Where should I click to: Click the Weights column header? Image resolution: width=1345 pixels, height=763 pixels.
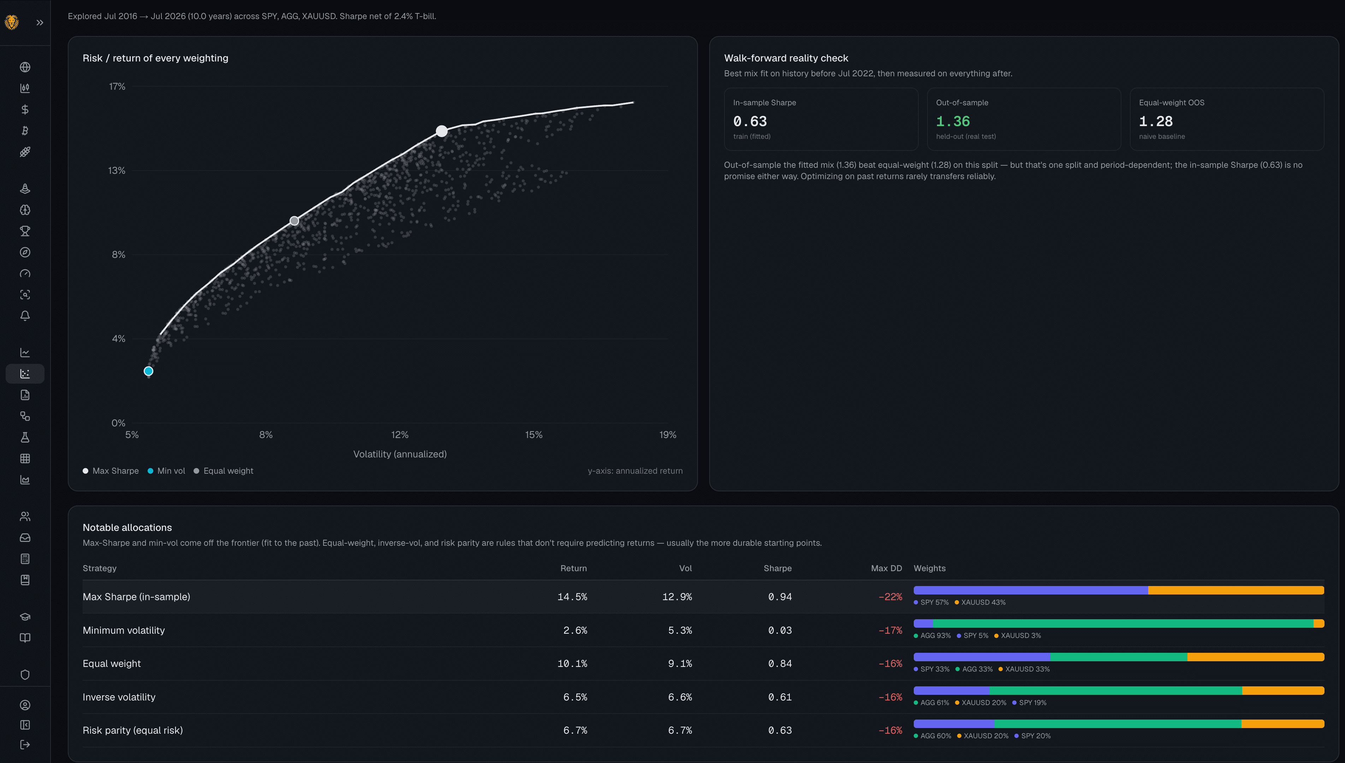click(930, 568)
